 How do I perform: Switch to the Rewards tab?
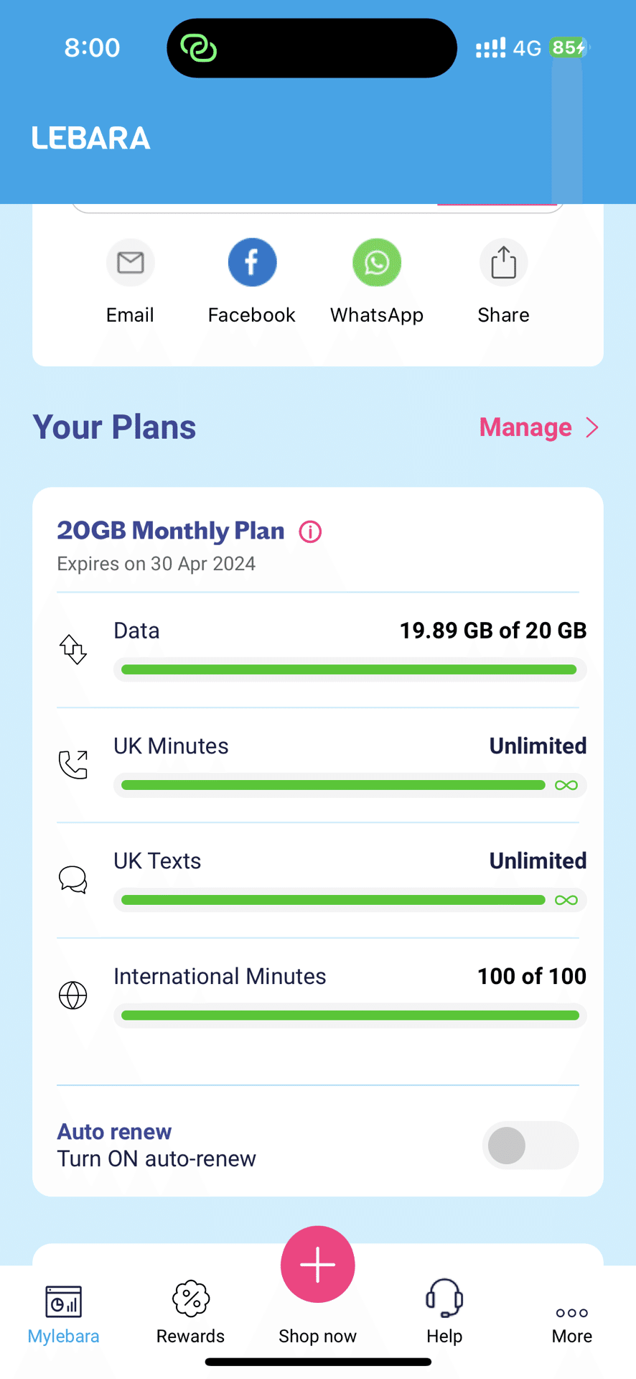191,1311
